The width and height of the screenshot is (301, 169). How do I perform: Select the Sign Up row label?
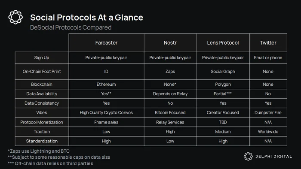click(42, 57)
